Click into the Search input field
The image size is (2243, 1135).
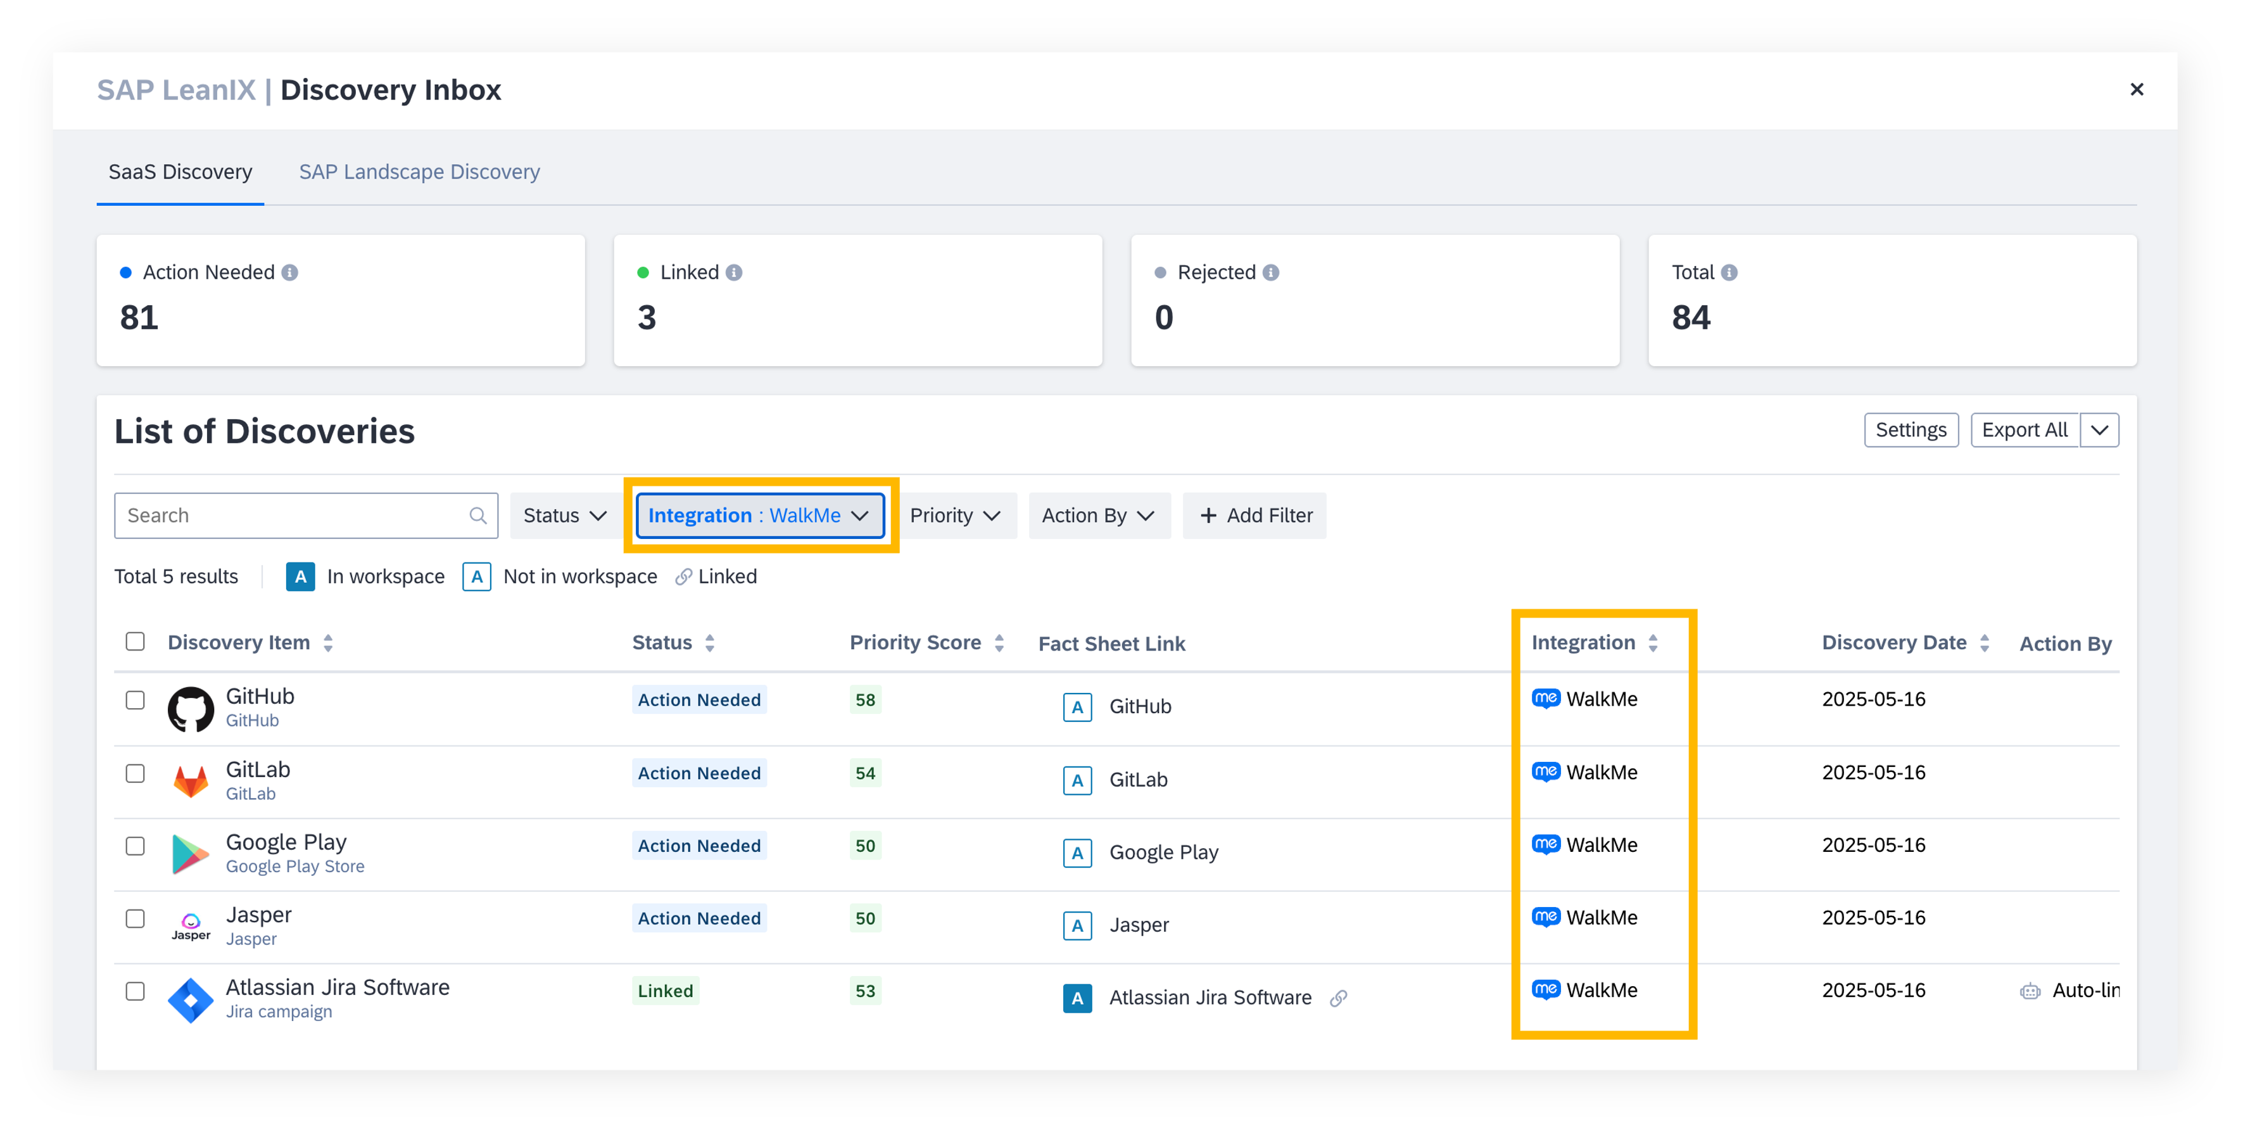coord(306,516)
